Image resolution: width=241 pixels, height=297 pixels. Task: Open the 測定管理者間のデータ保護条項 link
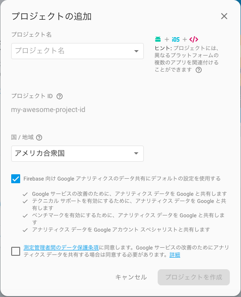click(61, 248)
